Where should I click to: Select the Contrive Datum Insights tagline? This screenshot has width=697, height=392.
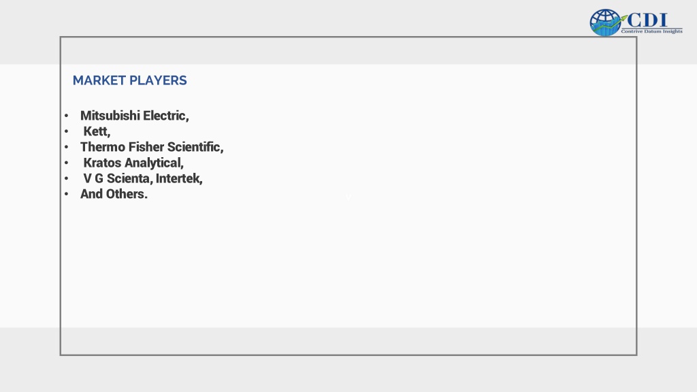(651, 31)
